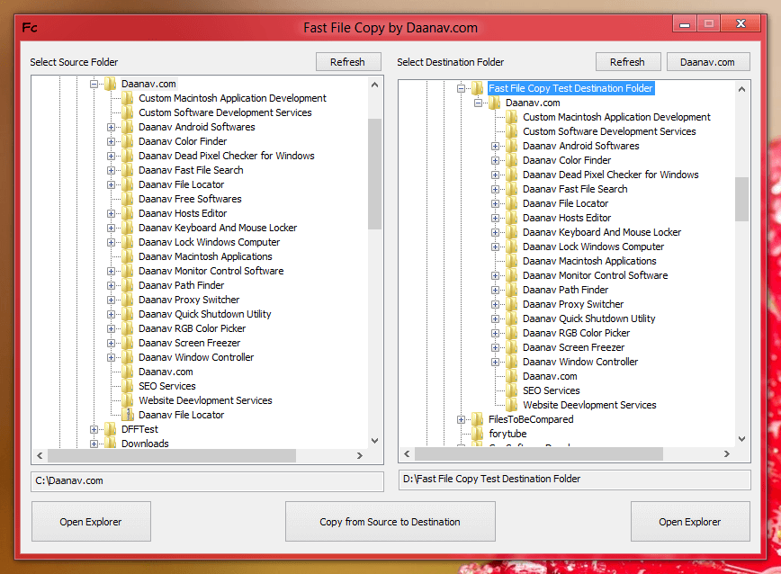Click folder icon beside SEO Services in source tree
Screen dimensions: 781x574
pyautogui.click(x=128, y=386)
